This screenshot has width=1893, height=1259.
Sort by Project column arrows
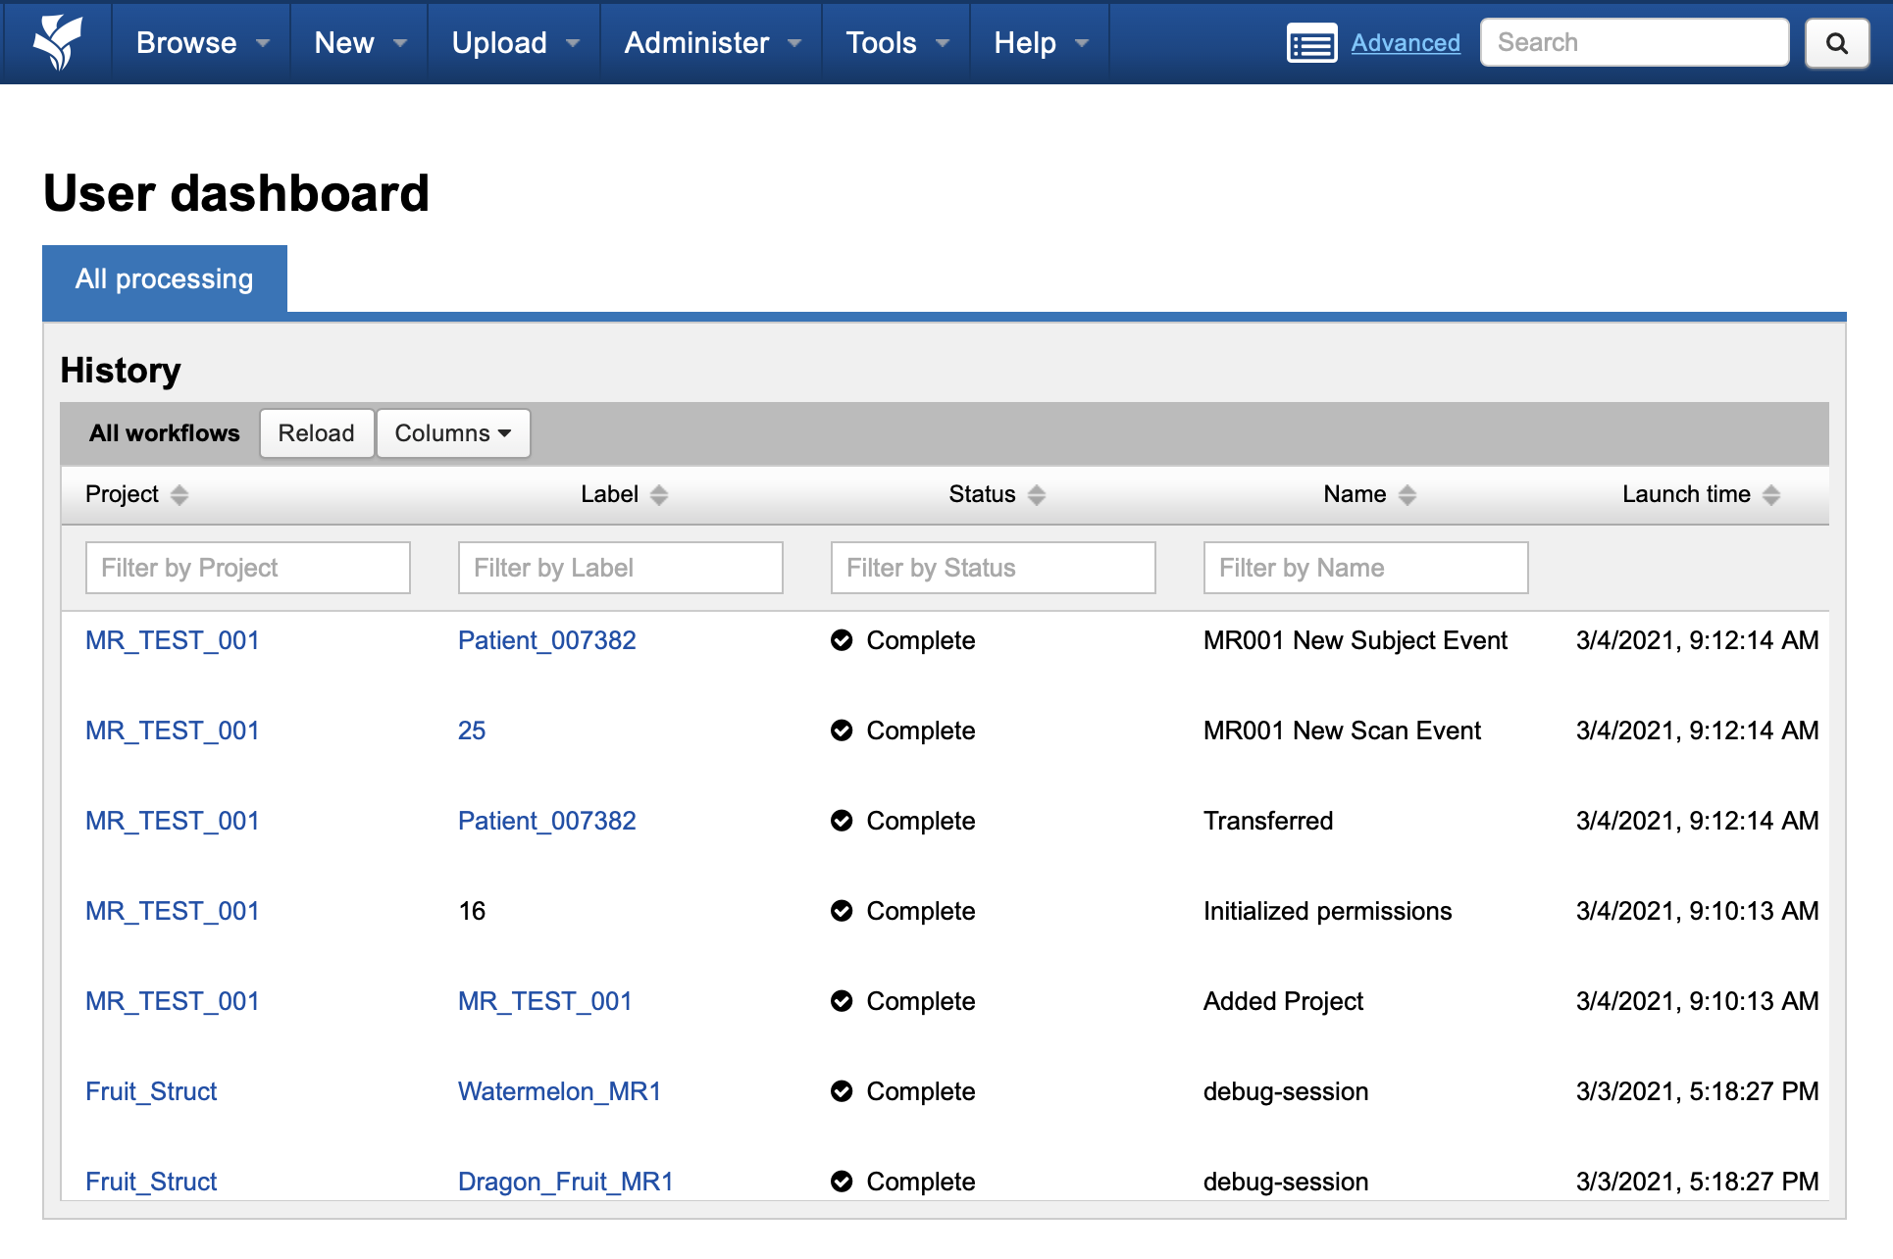pos(179,495)
